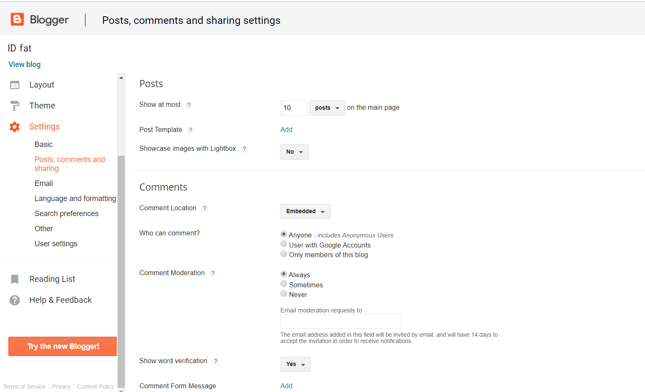Set comment moderation to Always
The image size is (645, 392).
[284, 274]
